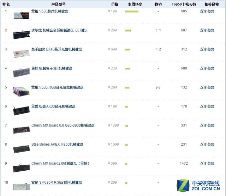Click the 黑爵 AK33 keyboard thumbnail
This screenshot has width=226, height=196.
[21, 111]
